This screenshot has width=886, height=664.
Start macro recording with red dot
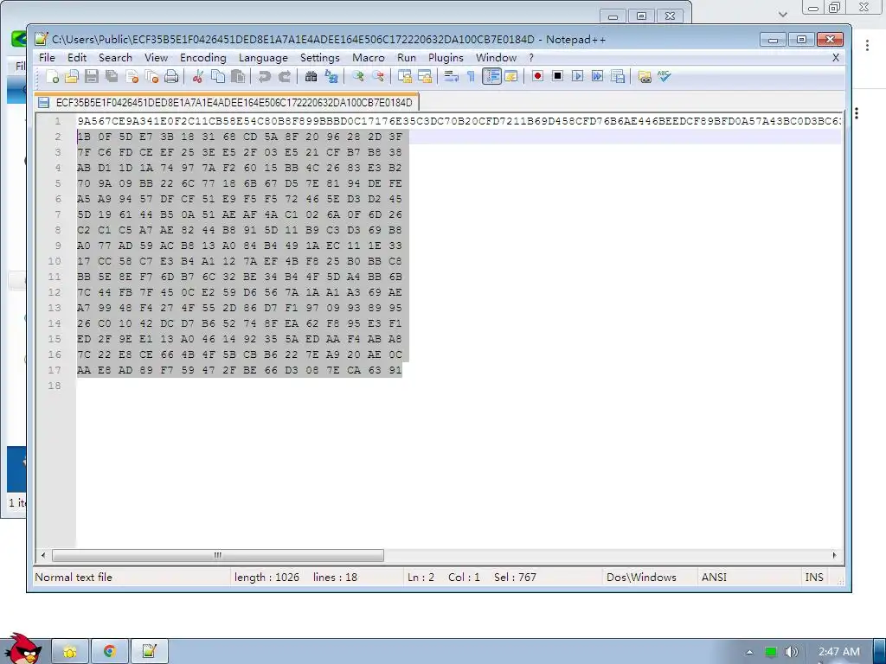pos(537,76)
